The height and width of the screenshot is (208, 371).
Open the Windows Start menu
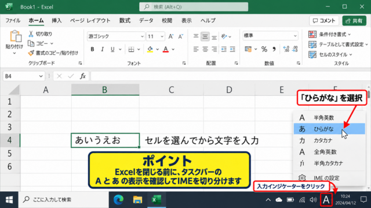pyautogui.click(x=9, y=200)
